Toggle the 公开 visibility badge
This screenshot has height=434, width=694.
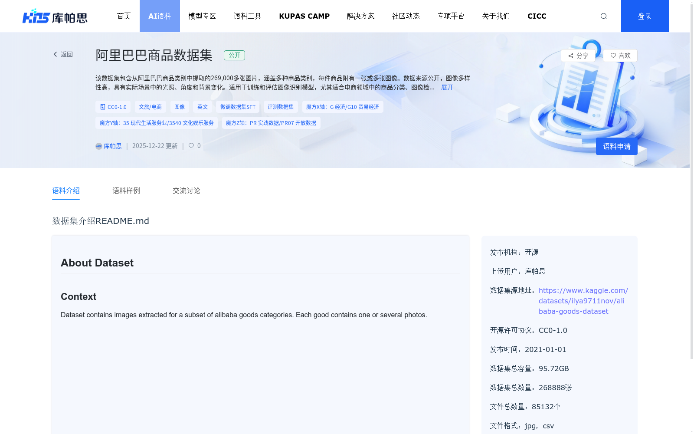pos(234,55)
